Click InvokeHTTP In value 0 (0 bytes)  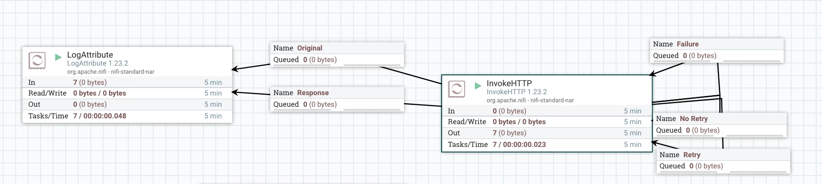[509, 111]
